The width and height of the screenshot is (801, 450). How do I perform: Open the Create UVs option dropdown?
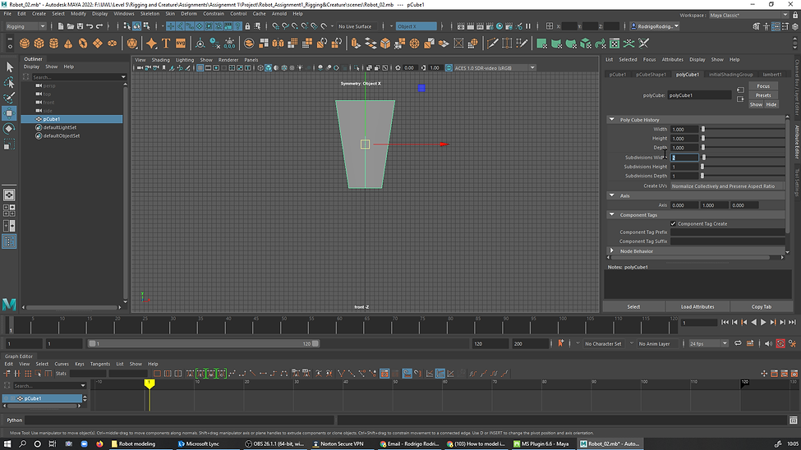pyautogui.click(x=727, y=186)
